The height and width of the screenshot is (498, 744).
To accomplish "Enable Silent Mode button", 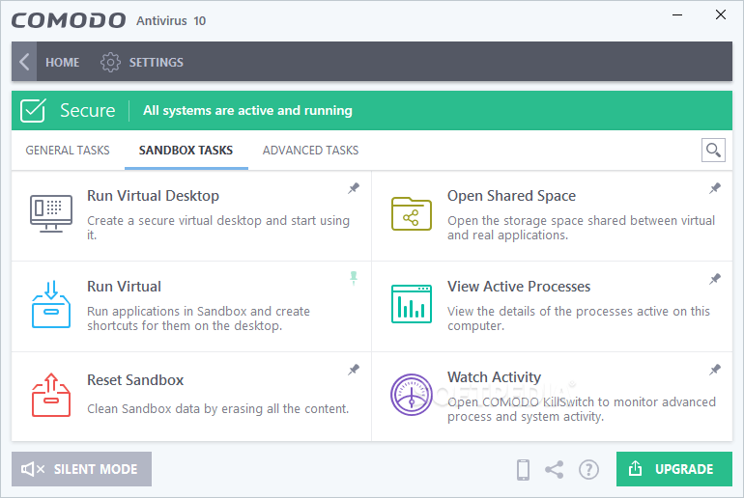I will [x=81, y=469].
